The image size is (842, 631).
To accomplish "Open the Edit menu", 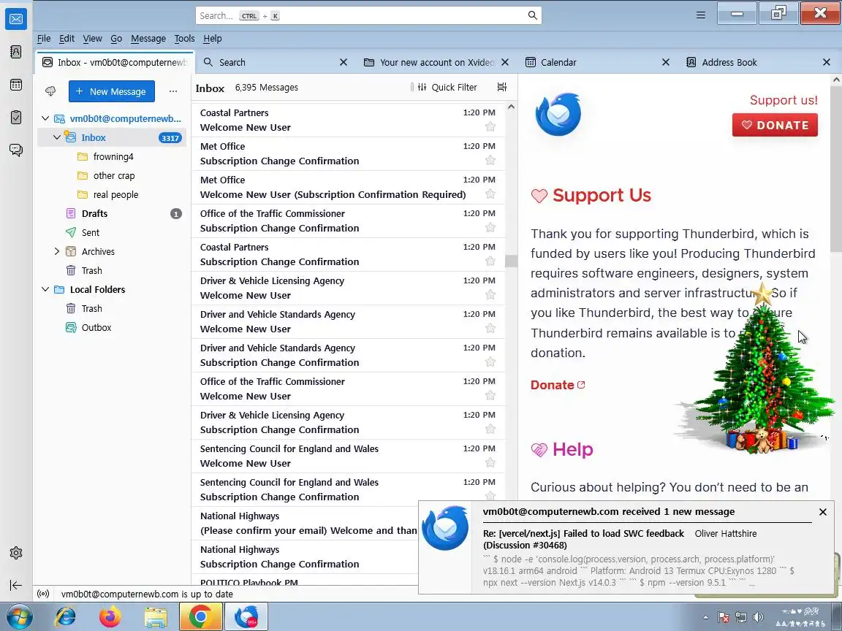I will [67, 39].
